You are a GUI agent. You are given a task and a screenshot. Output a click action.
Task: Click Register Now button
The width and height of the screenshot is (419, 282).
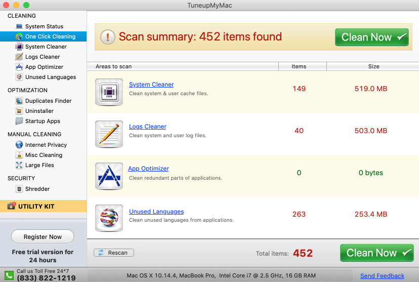[x=43, y=237]
